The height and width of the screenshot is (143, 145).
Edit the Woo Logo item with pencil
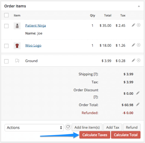click(133, 45)
